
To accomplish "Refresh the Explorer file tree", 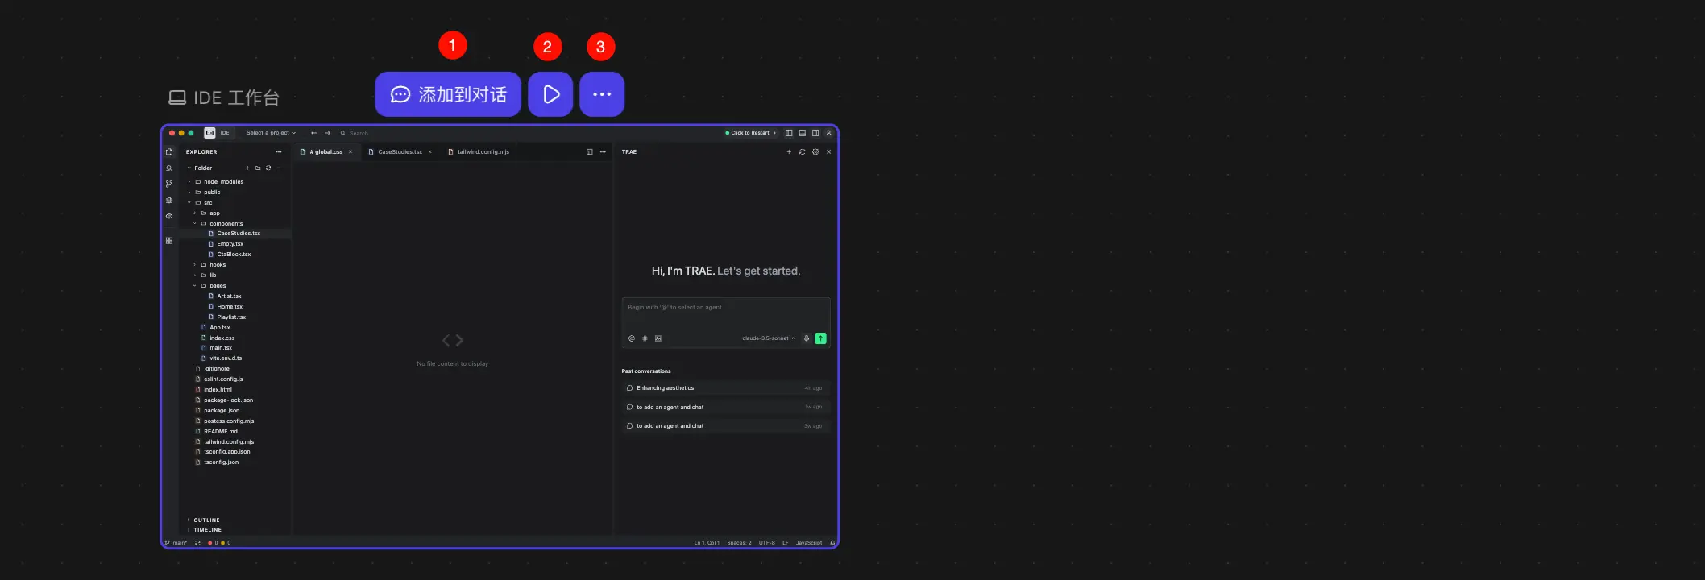I will pyautogui.click(x=268, y=168).
